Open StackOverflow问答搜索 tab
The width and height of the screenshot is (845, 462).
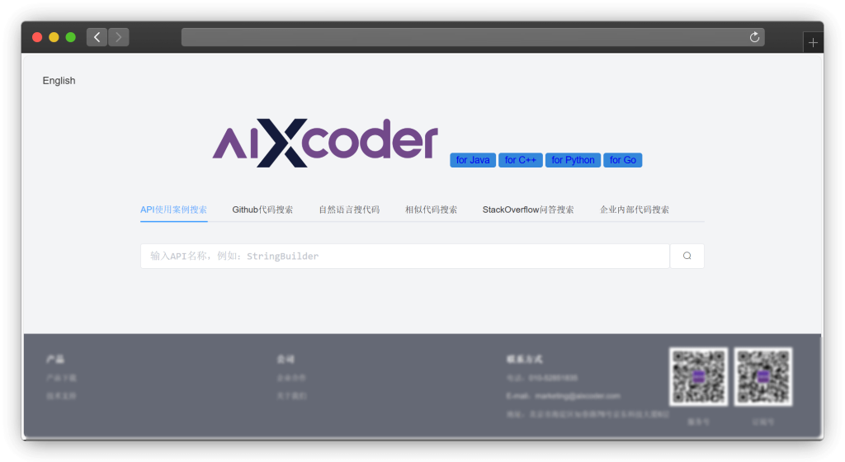point(528,210)
